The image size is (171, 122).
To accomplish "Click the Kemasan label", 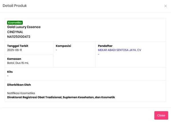I will 14,59.
